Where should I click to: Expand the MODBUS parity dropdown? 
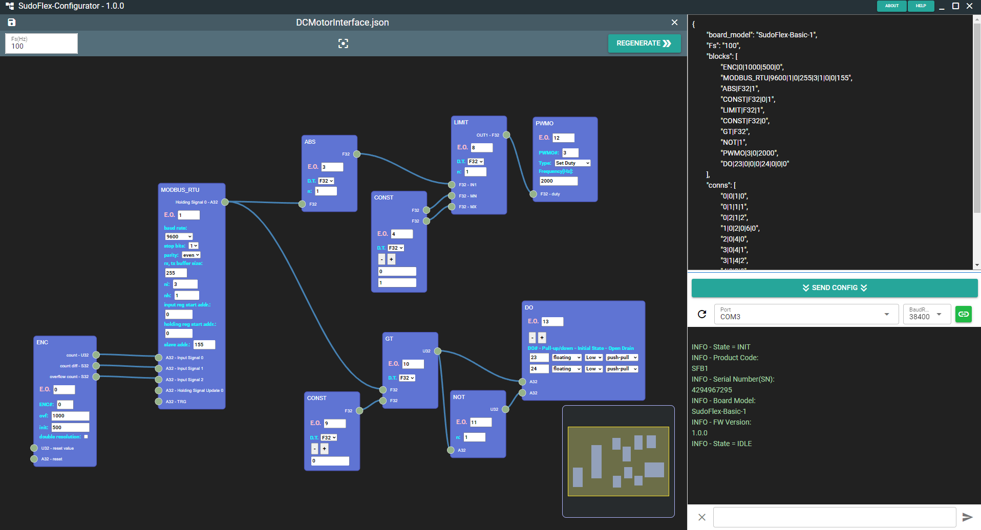[191, 255]
